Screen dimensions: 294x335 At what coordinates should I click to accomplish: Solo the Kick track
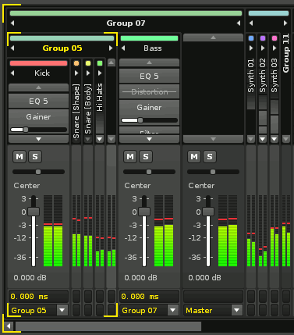point(35,157)
